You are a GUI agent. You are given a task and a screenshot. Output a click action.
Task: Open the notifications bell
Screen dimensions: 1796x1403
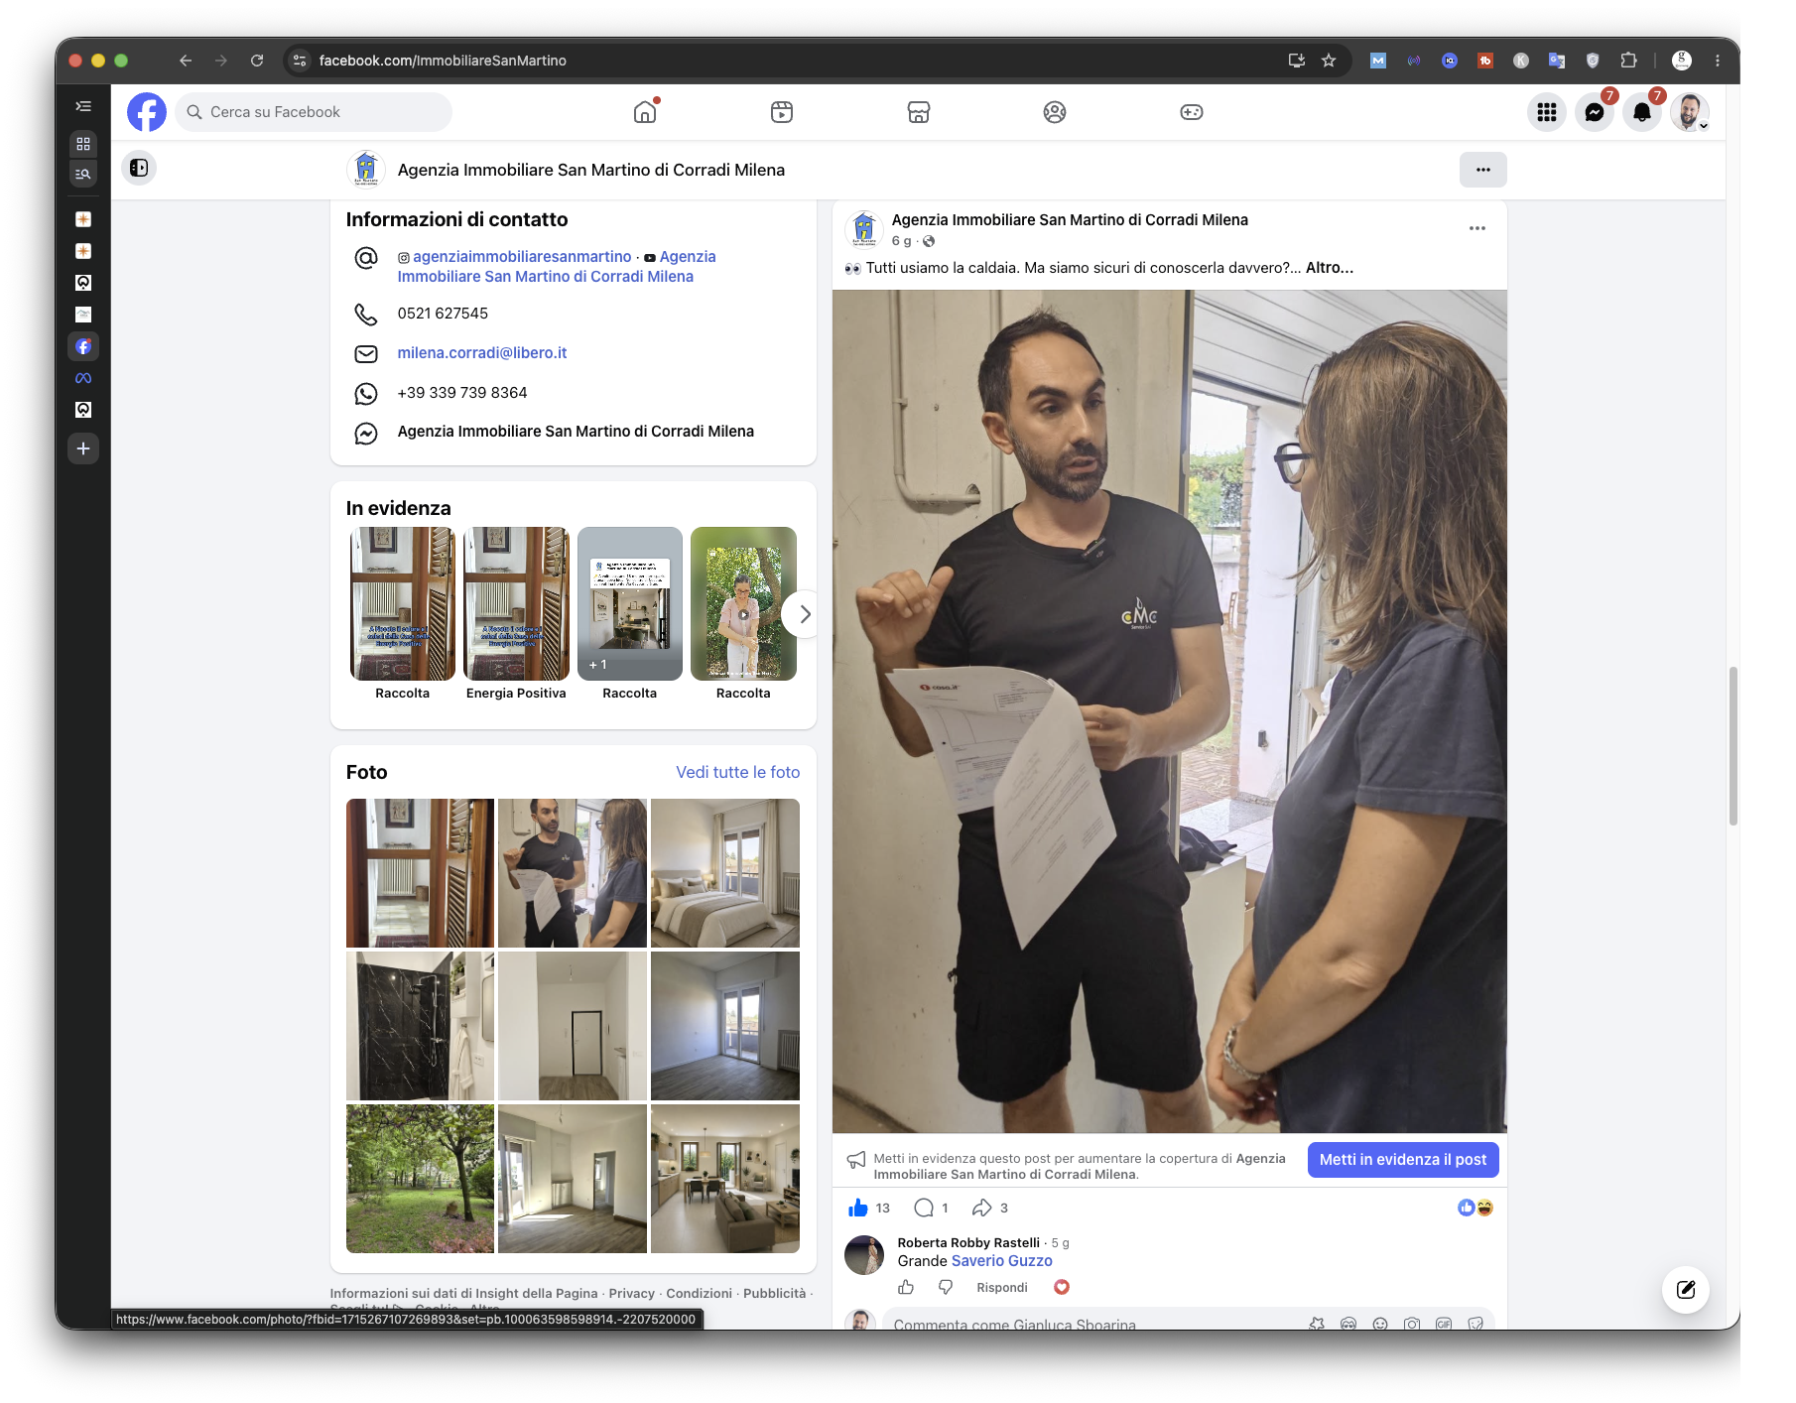(x=1642, y=112)
